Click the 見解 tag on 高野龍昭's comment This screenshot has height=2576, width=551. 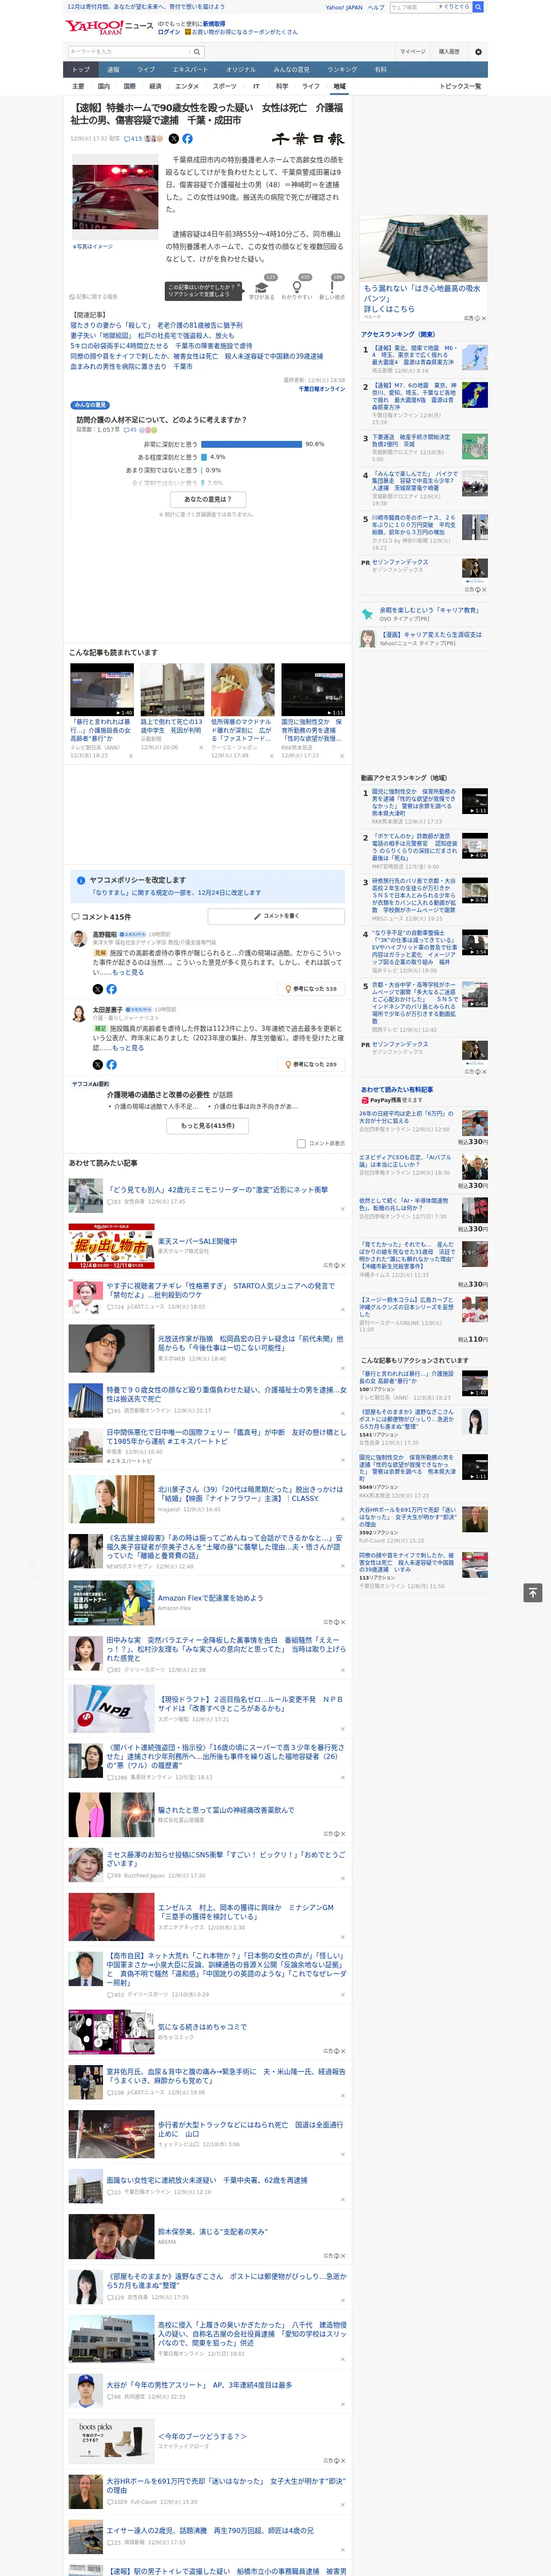click(x=100, y=953)
